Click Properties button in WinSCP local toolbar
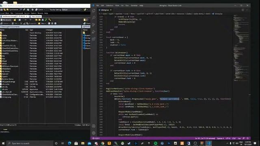This screenshot has width=260, height=146. pos(32,24)
